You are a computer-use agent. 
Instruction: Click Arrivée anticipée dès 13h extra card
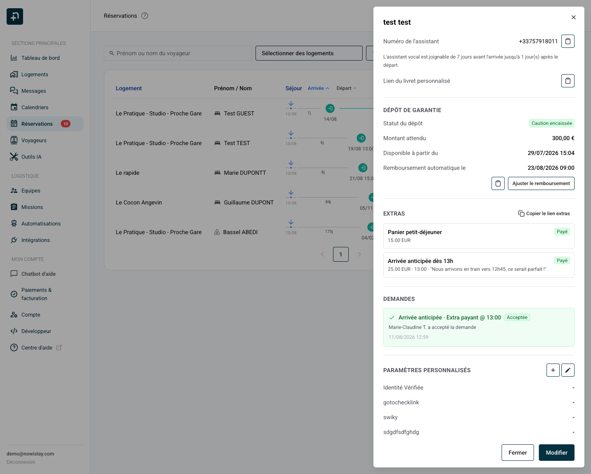click(479, 265)
